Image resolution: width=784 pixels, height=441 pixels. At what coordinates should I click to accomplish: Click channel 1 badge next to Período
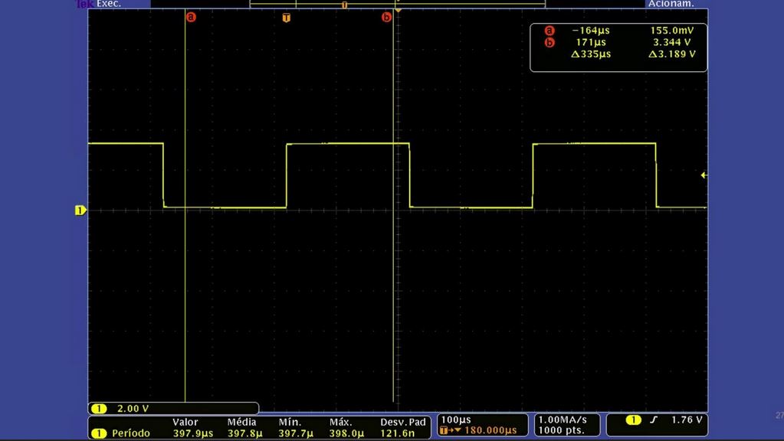click(99, 433)
